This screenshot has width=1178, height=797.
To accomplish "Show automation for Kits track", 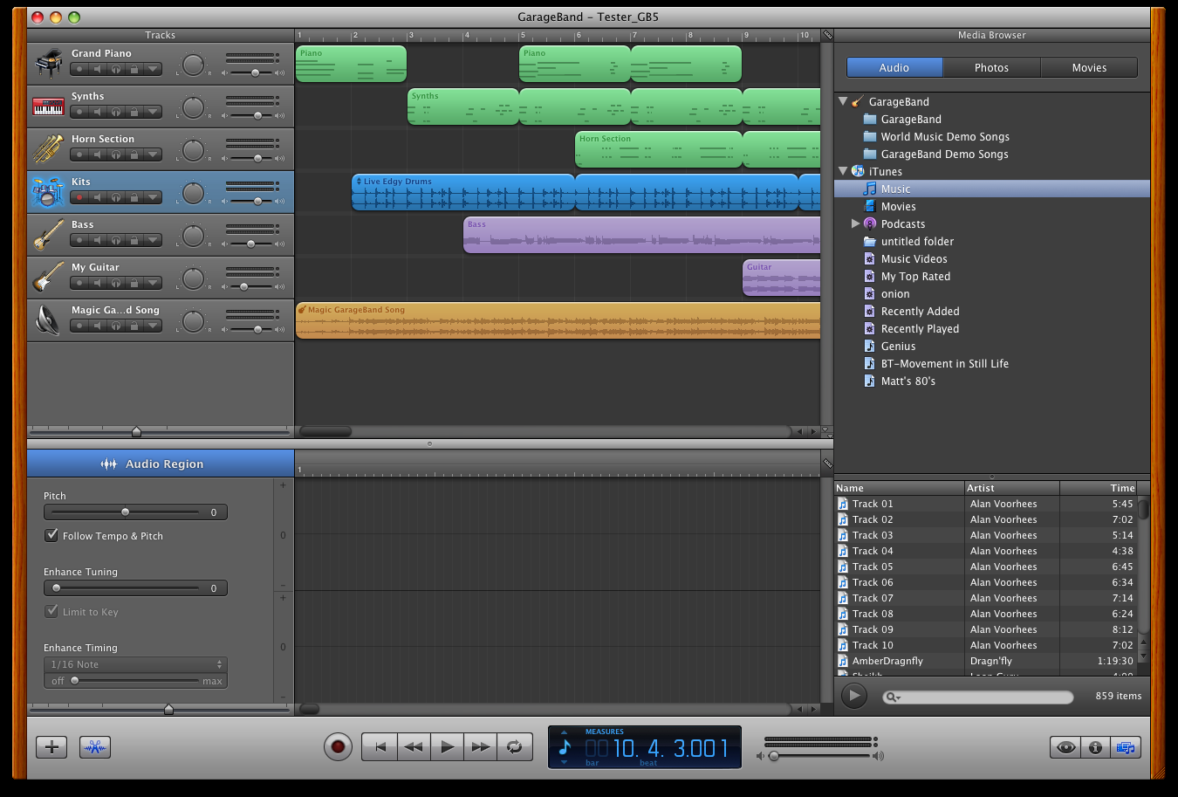I will 154,197.
